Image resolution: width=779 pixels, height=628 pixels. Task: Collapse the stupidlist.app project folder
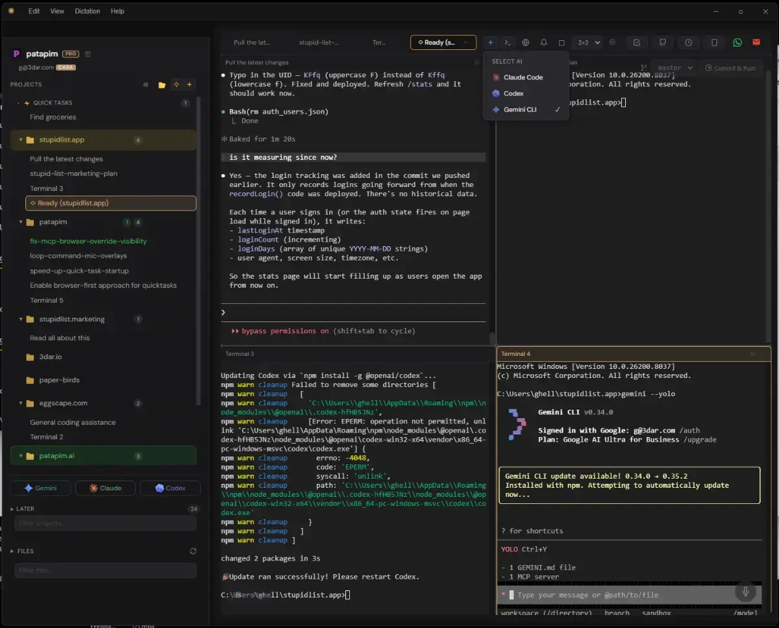[21, 140]
